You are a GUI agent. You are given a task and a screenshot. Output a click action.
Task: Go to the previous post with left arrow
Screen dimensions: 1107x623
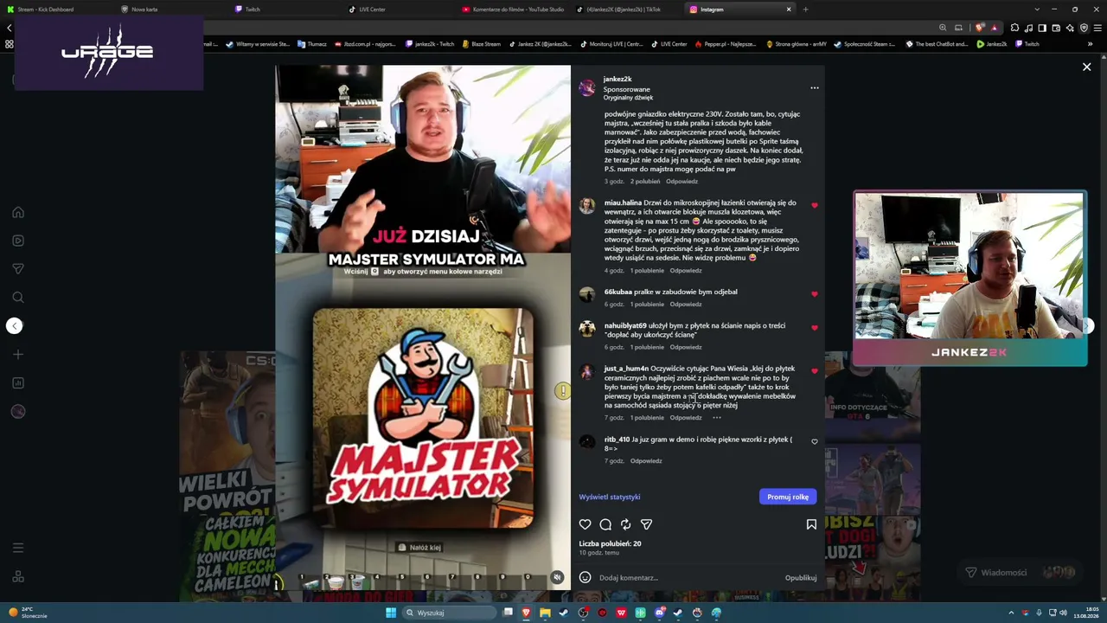point(14,325)
